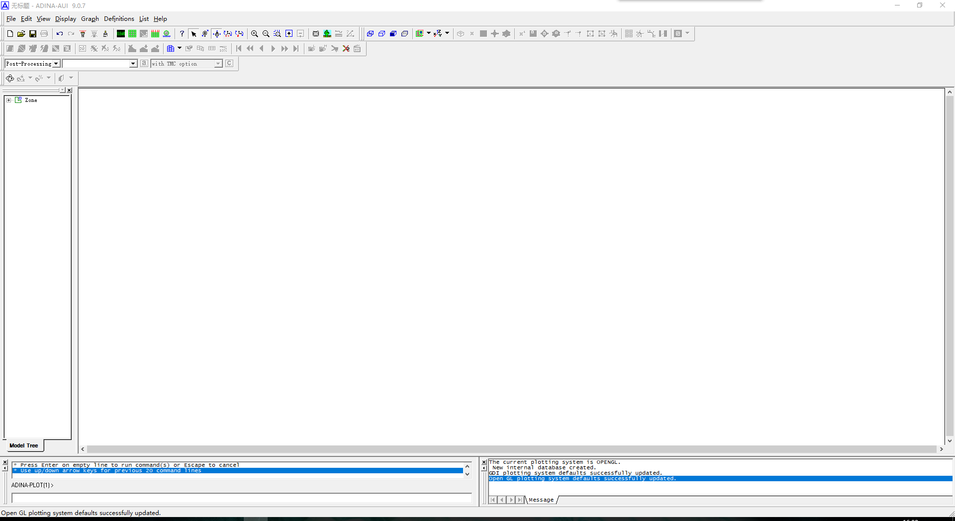955x521 pixels.
Task: Click the solid blue shaded cube icon
Action: (393, 34)
